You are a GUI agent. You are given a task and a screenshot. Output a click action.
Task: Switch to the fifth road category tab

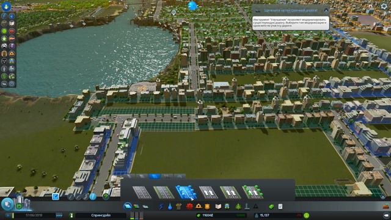(180, 177)
